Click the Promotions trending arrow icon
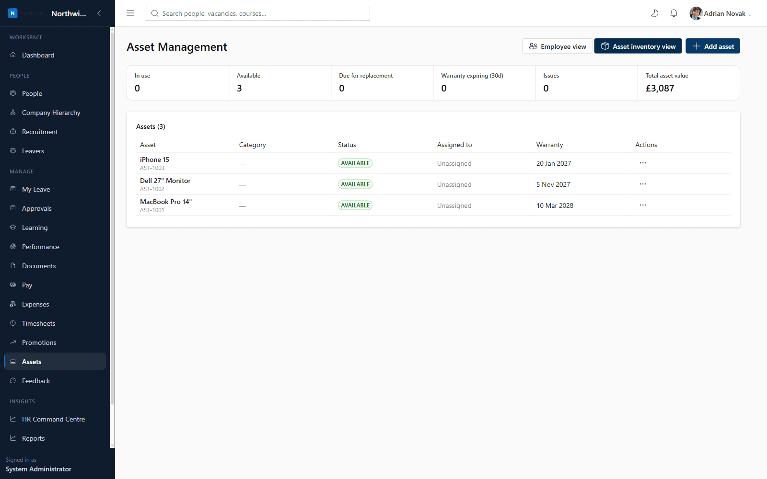This screenshot has height=479, width=767. pyautogui.click(x=13, y=342)
